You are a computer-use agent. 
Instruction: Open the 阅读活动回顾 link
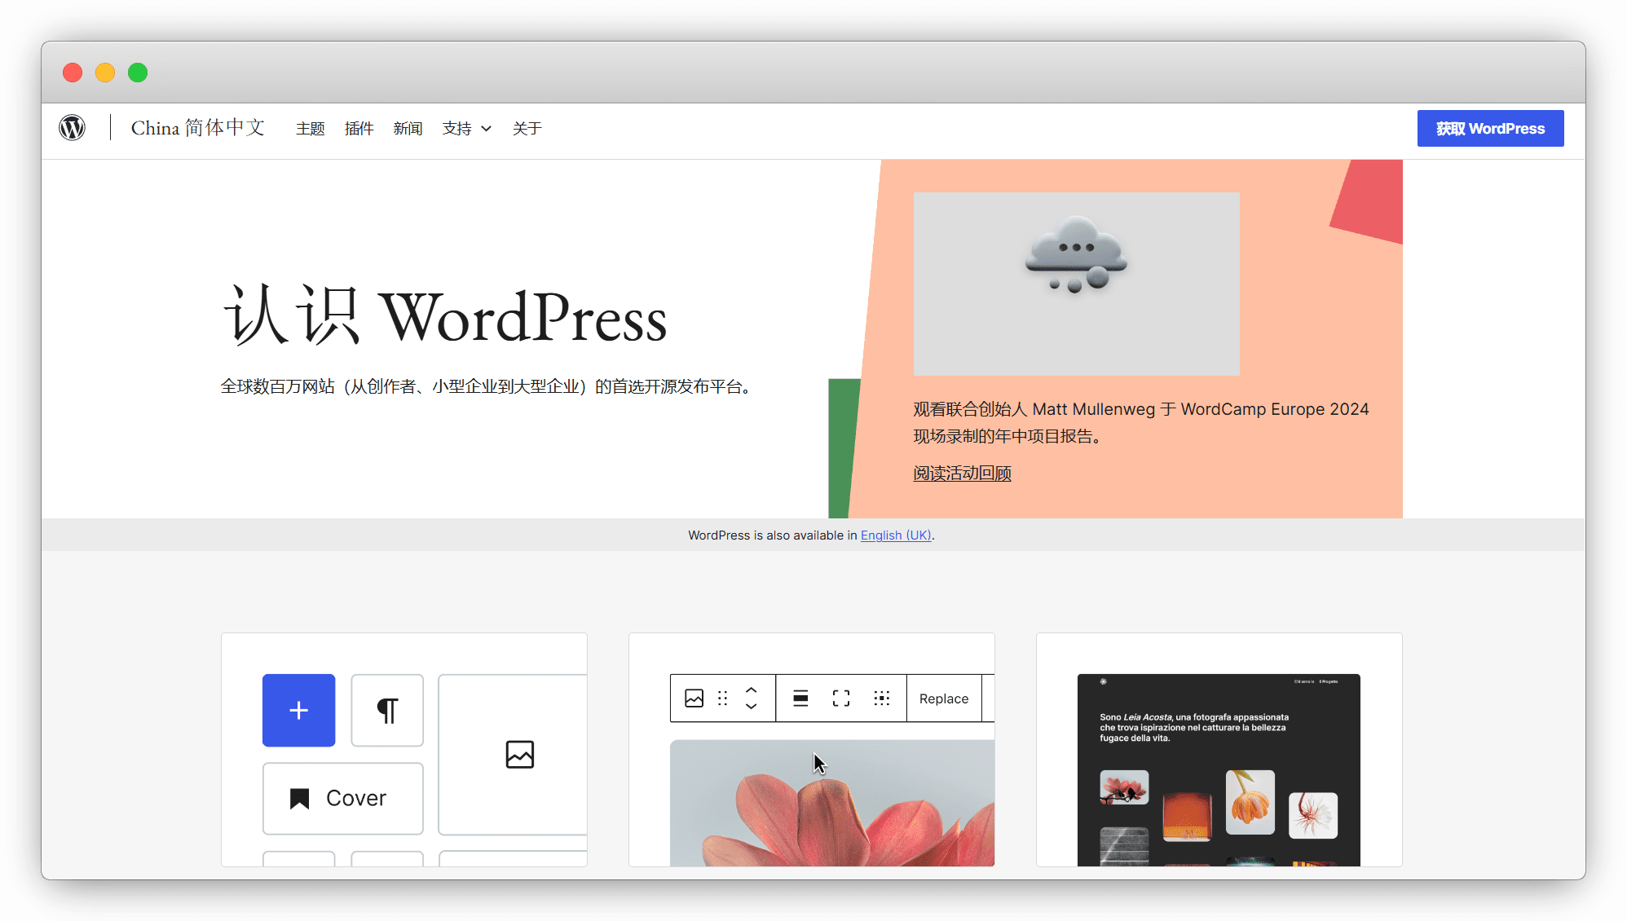tap(962, 474)
